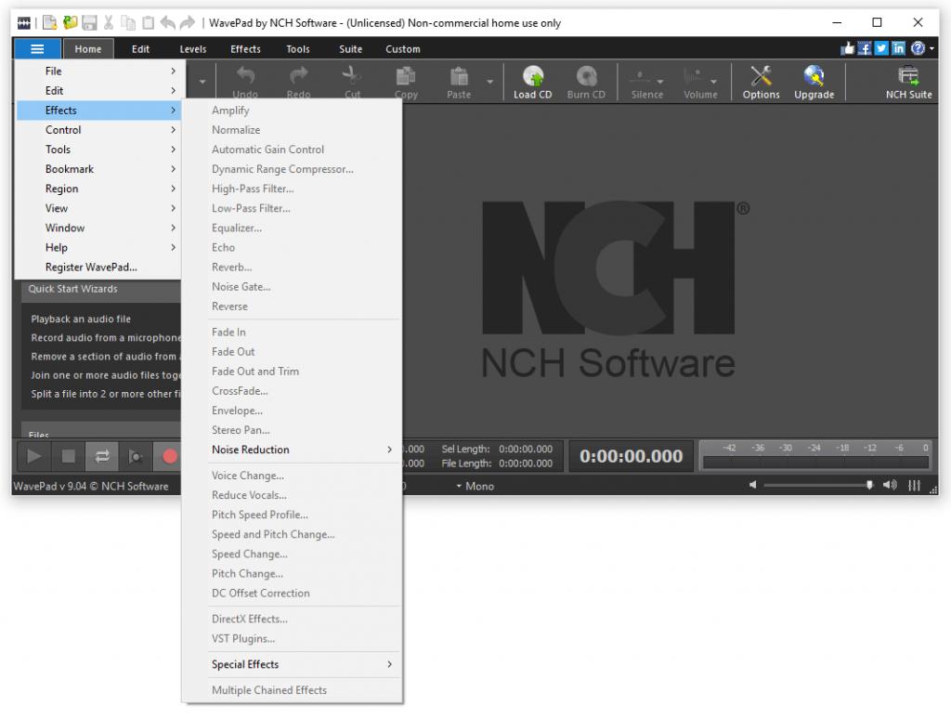Screen dimensions: 951x718
Task: Click the Undo toolbar icon
Action: (x=245, y=82)
